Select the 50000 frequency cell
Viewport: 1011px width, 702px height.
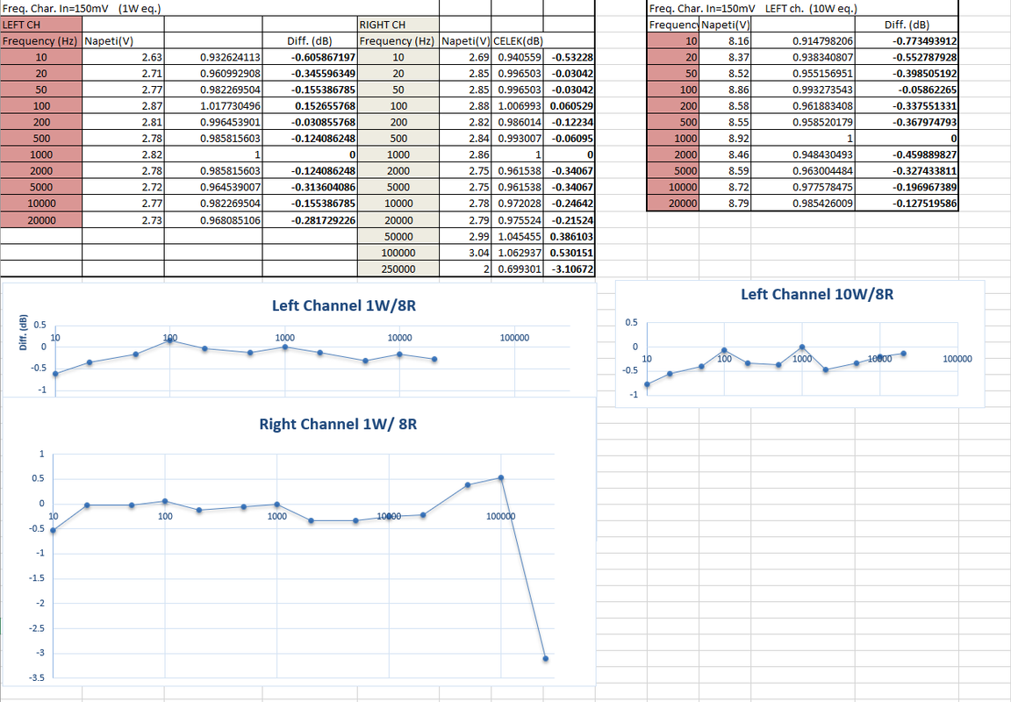(x=398, y=237)
